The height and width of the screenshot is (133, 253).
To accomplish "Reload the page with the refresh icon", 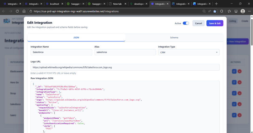I will click(x=17, y=11).
